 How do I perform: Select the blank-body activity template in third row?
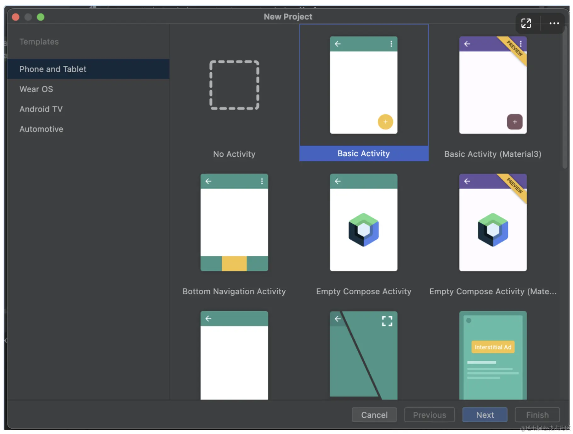[x=234, y=355]
